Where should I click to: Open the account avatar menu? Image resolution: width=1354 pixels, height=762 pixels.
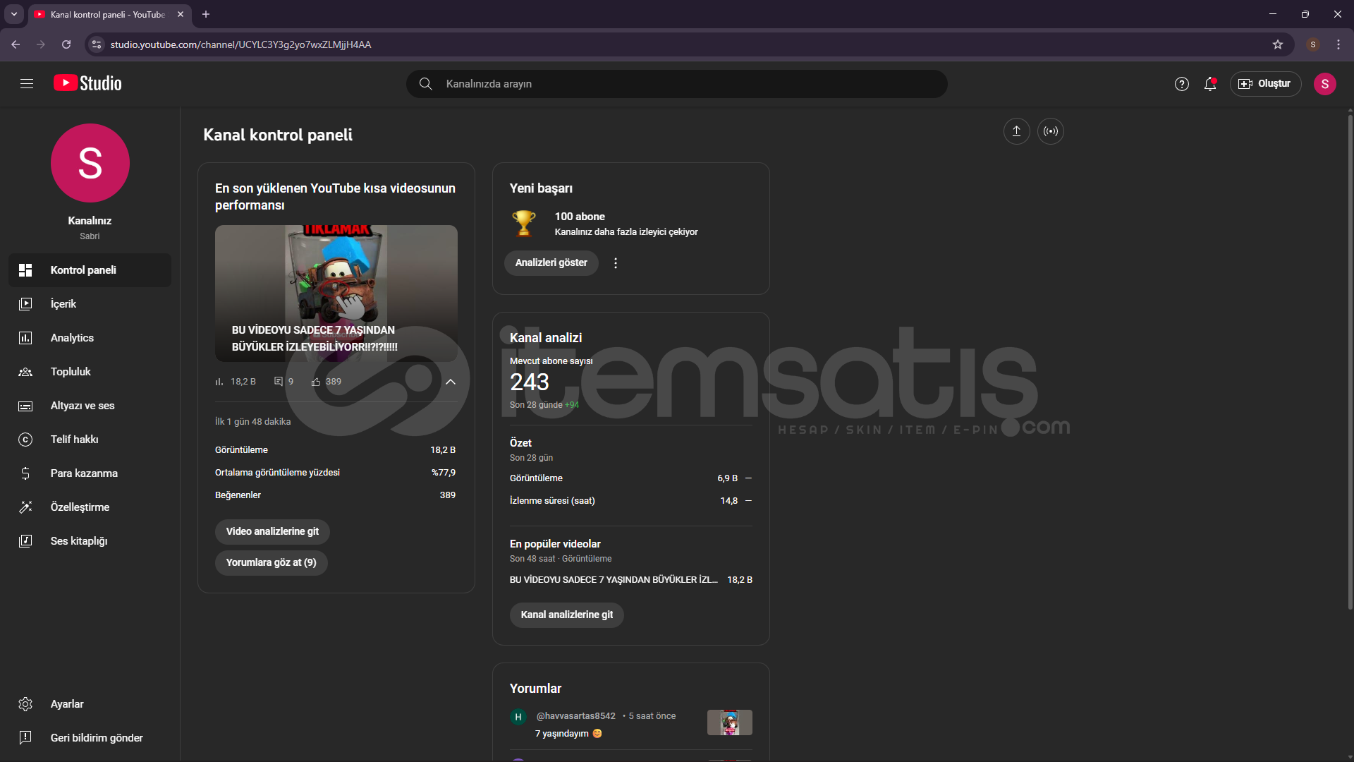pos(1325,84)
